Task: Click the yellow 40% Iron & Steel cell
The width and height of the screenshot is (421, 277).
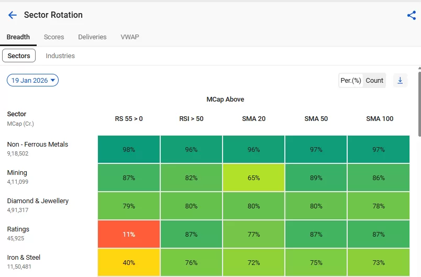Action: coord(129,262)
